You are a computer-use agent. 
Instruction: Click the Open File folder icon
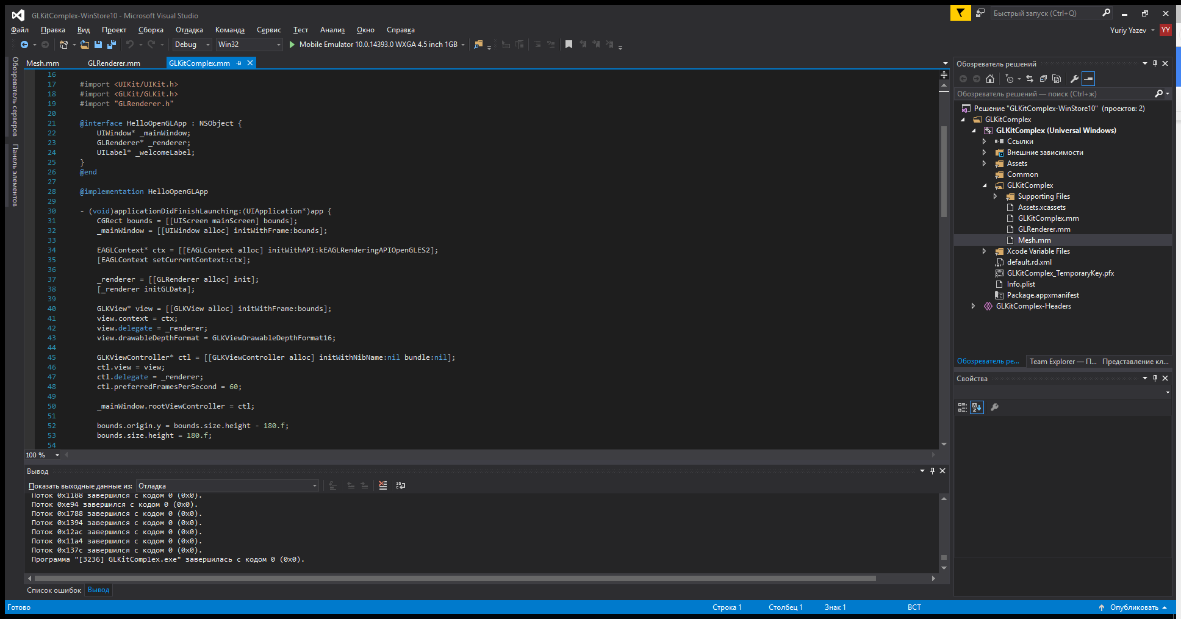click(85, 45)
